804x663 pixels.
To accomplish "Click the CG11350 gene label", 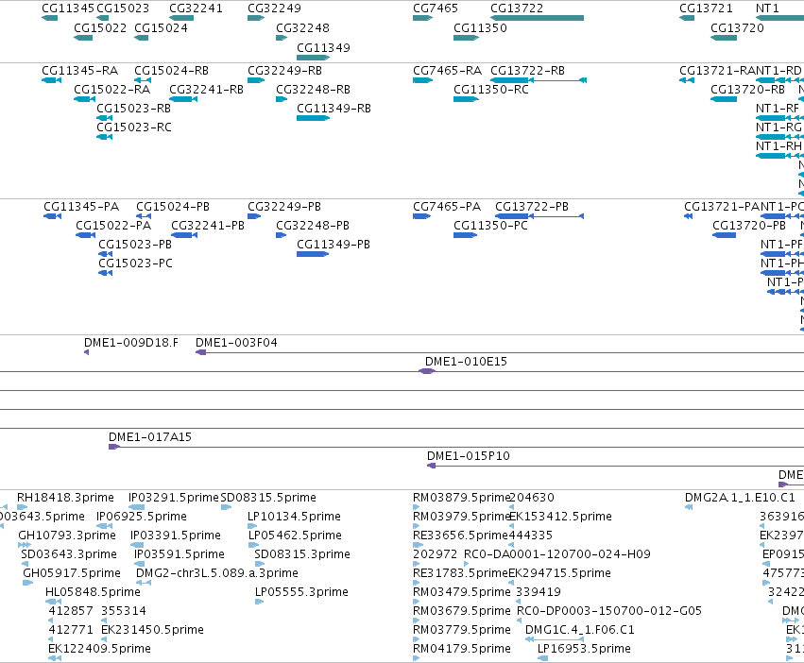I will point(480,27).
